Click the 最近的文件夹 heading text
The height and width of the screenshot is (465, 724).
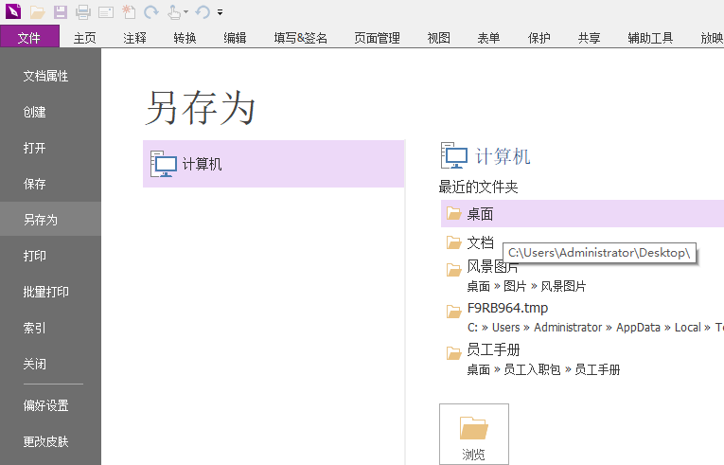click(x=478, y=187)
